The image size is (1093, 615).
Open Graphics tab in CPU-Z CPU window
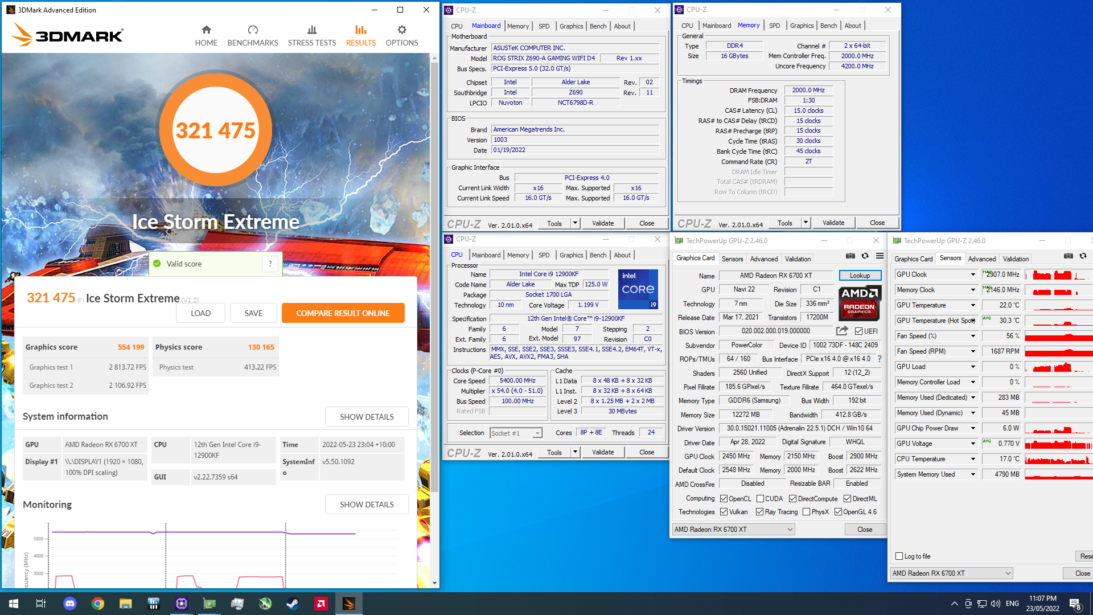tap(571, 255)
